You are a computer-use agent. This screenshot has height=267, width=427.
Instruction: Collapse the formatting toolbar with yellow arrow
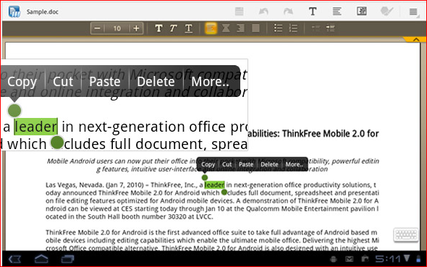pyautogui.click(x=416, y=40)
